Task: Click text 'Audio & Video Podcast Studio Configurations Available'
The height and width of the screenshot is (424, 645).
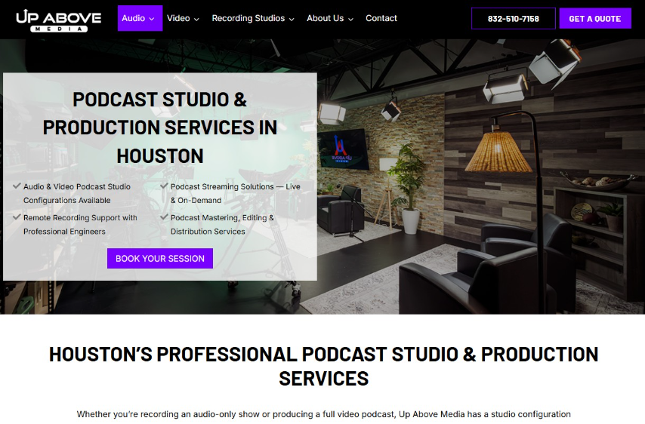Action: coord(77,193)
